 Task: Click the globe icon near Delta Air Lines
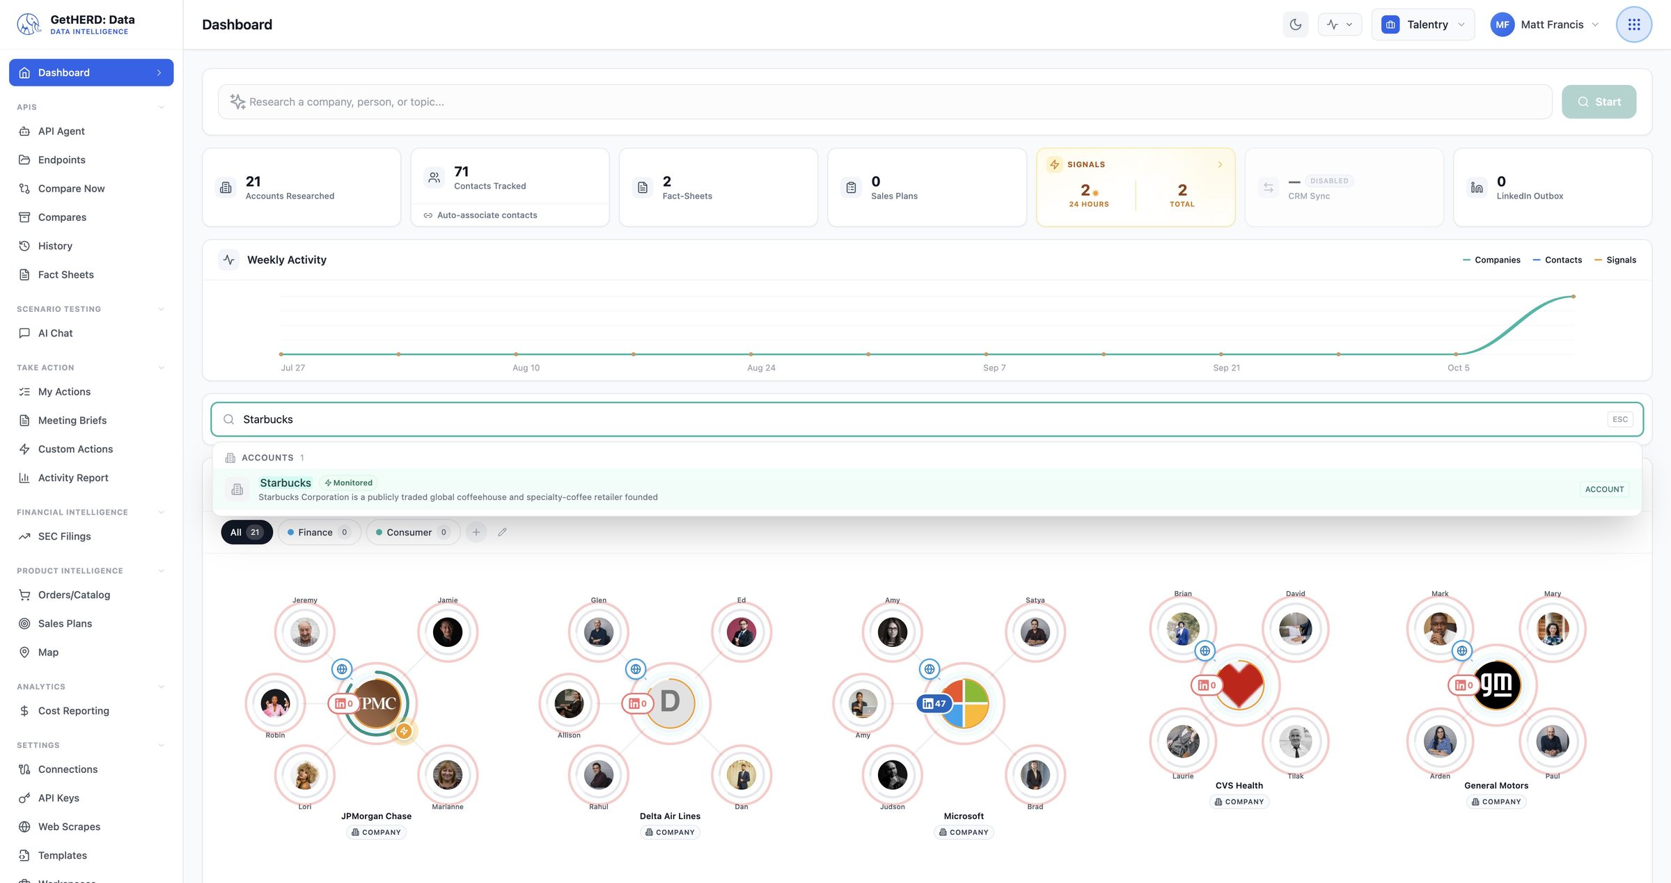tap(636, 669)
